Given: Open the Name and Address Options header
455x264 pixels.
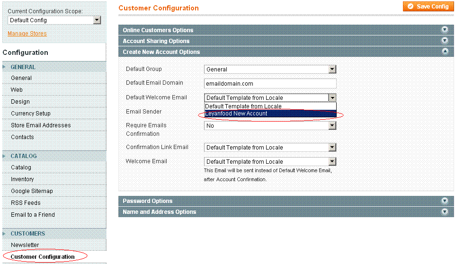Looking at the screenshot, I should [286, 212].
